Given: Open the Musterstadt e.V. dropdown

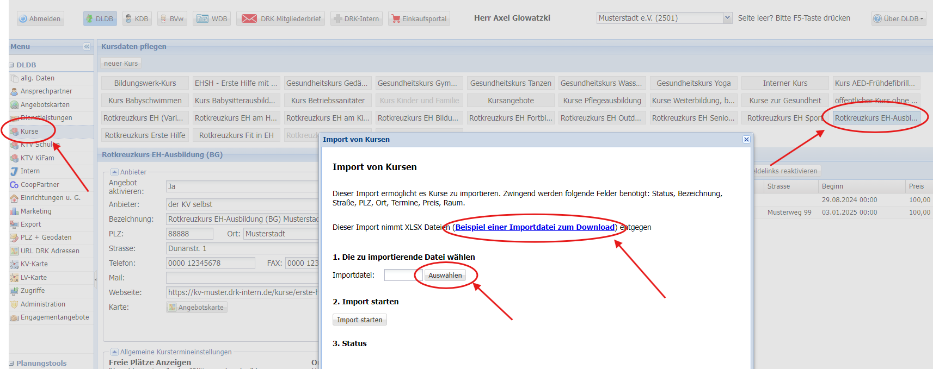Looking at the screenshot, I should coord(727,18).
